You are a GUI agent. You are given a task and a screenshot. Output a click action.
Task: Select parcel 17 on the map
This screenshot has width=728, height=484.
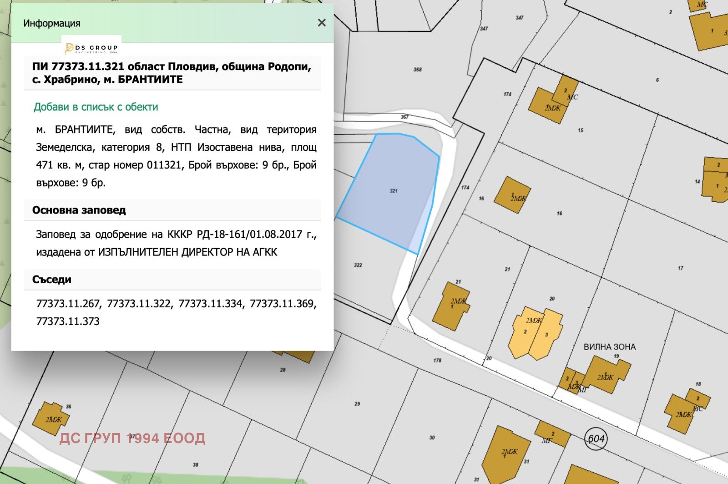pyautogui.click(x=680, y=268)
